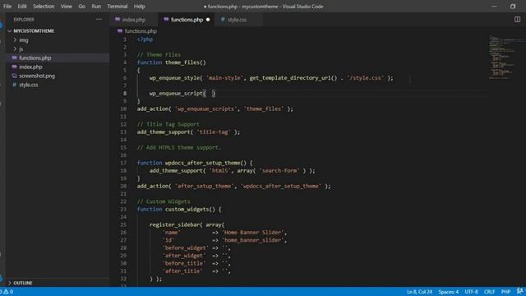This screenshot has height=296, width=526.
Task: Click the Ln 8, Col 24 status indicator
Action: coord(419,292)
